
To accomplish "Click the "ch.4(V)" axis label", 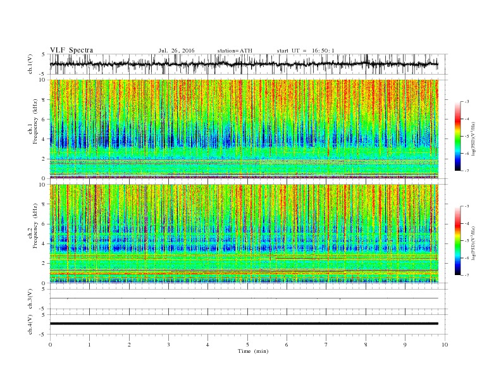I will 30,324.
